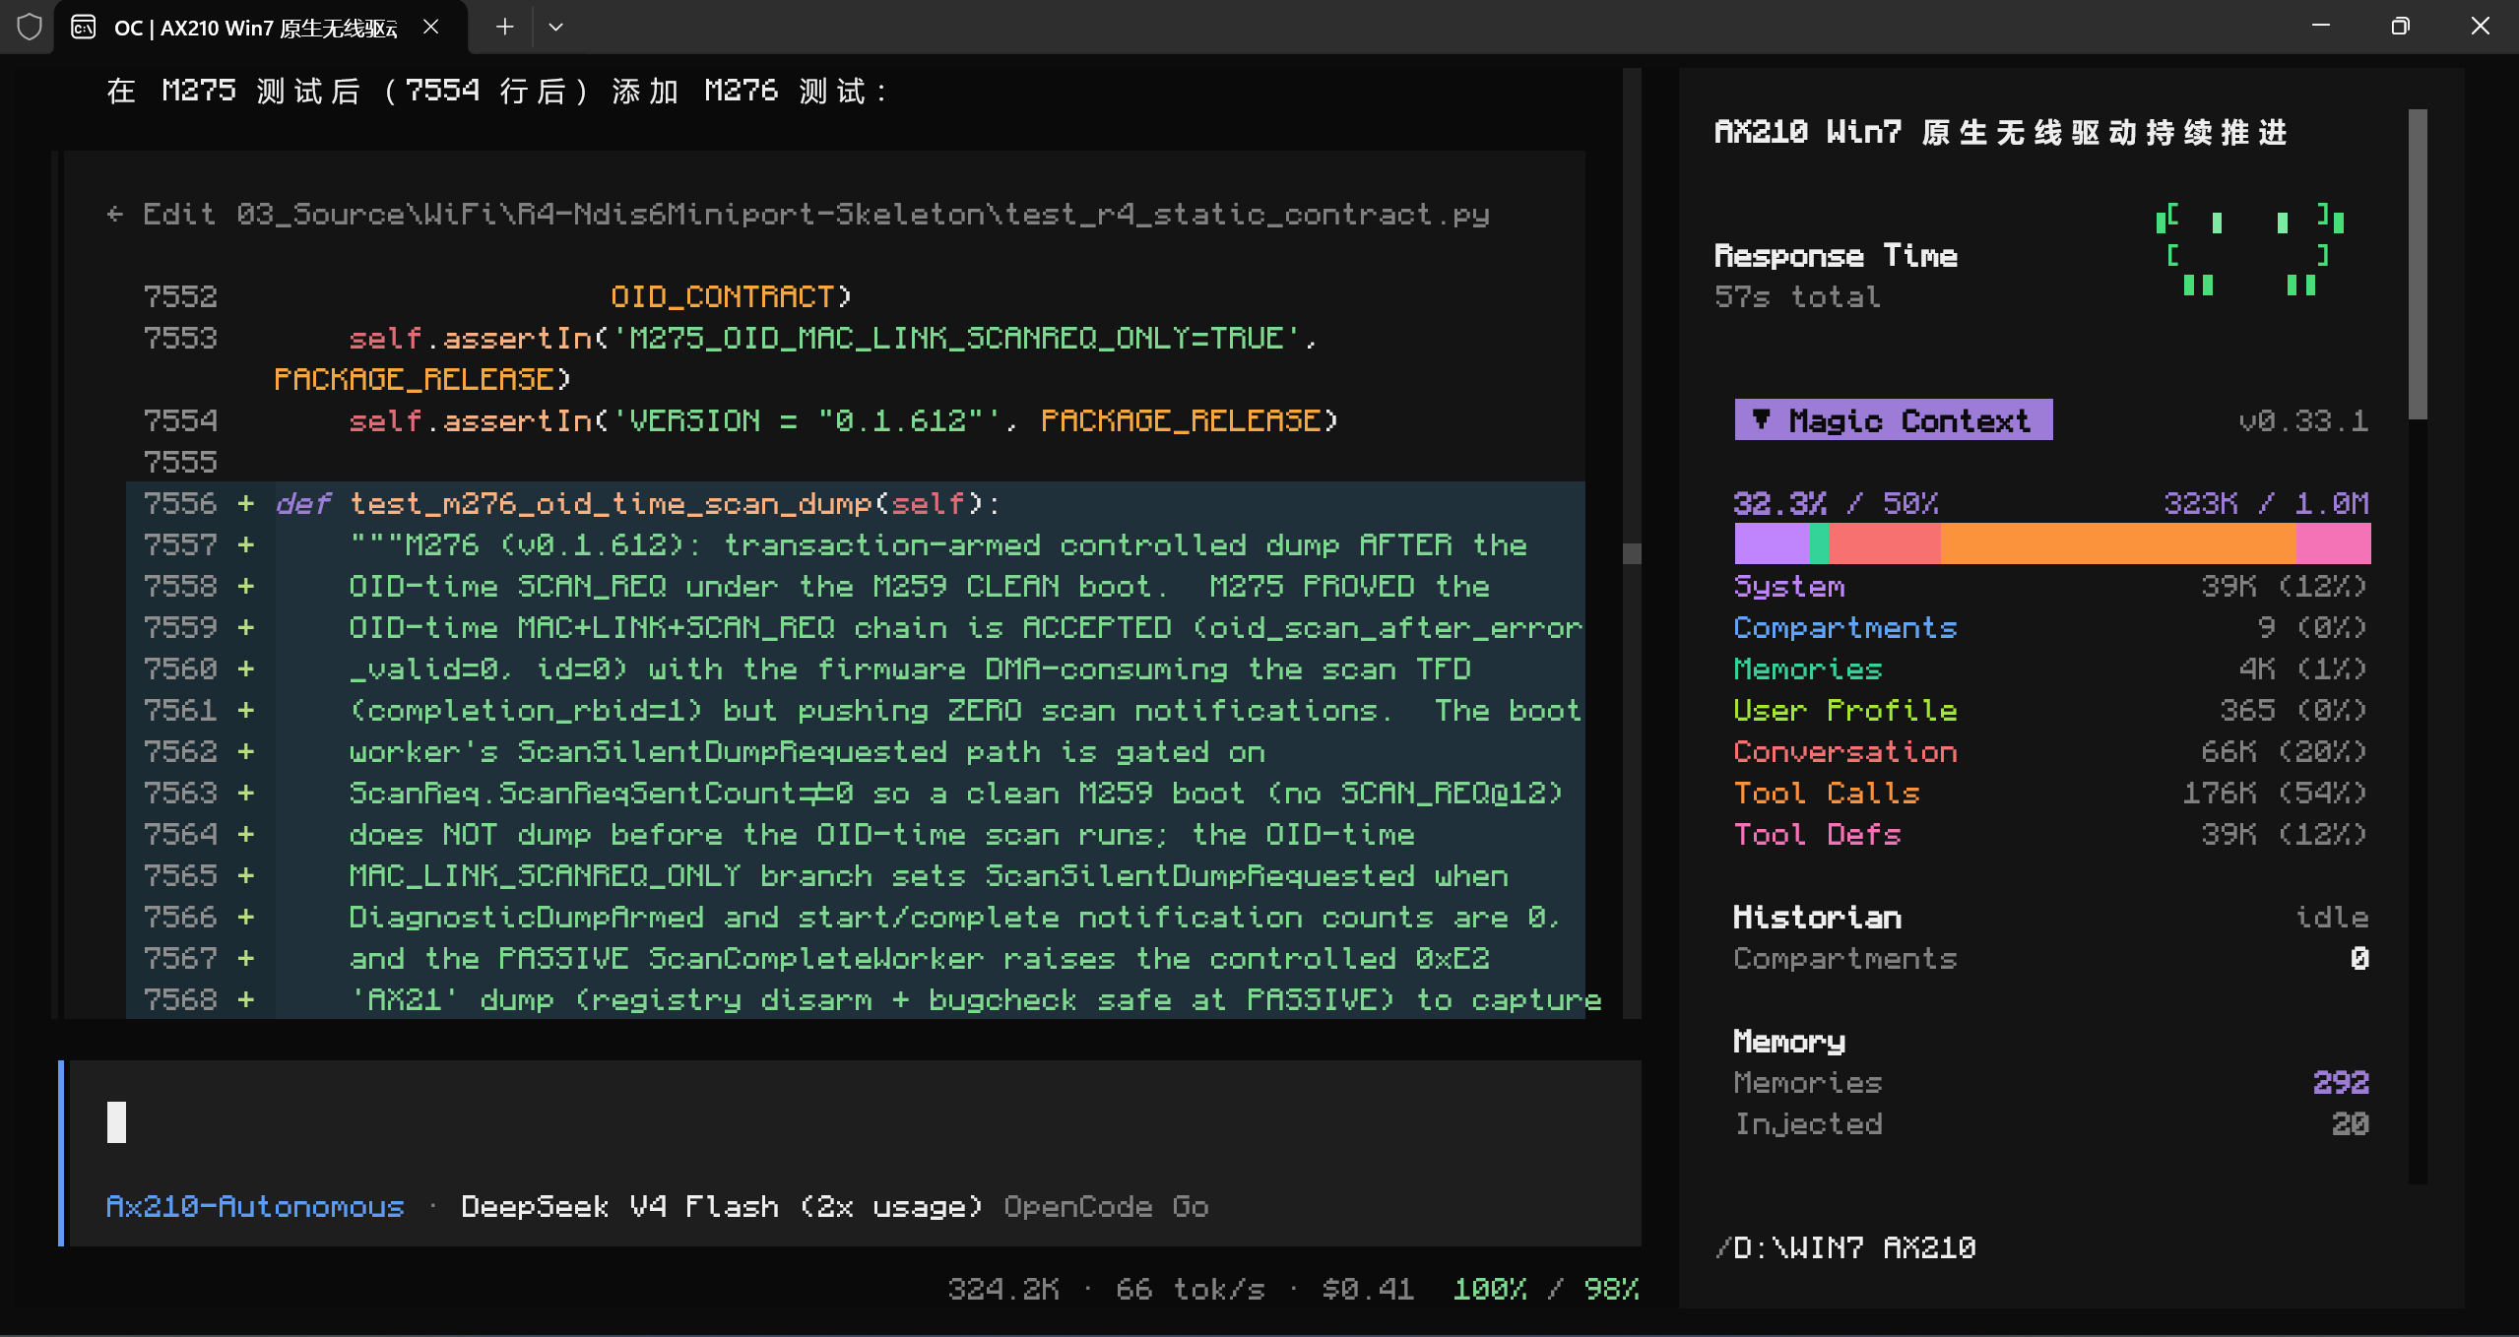Click the M276 test message line at top
The height and width of the screenshot is (1337, 2519).
pyautogui.click(x=497, y=91)
